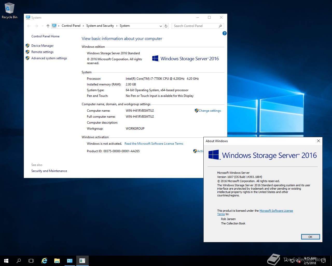Click Version 1607 OS Build text
This screenshot has height=266, width=332.
coord(239,177)
